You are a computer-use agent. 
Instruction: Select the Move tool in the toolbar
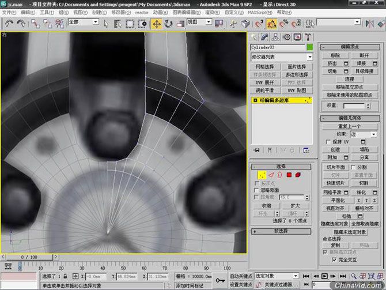[x=156, y=24]
